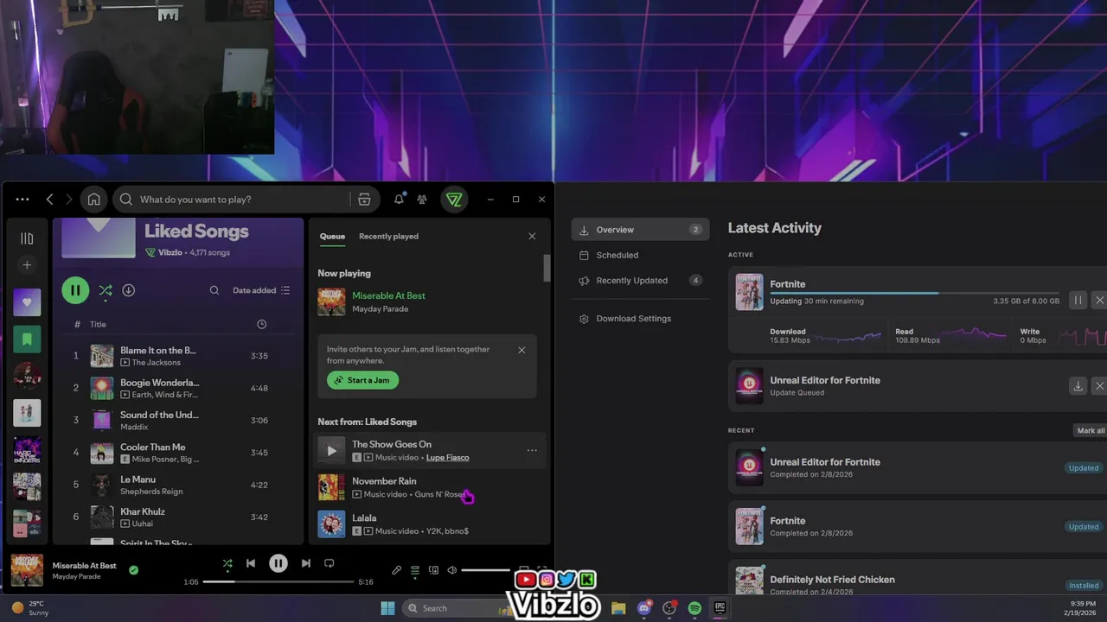This screenshot has width=1107, height=622.
Task: Click green check beside Miserable At Best
Action: click(133, 570)
